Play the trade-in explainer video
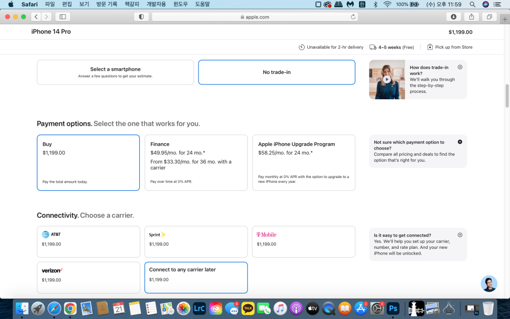The width and height of the screenshot is (510, 319). (387, 79)
